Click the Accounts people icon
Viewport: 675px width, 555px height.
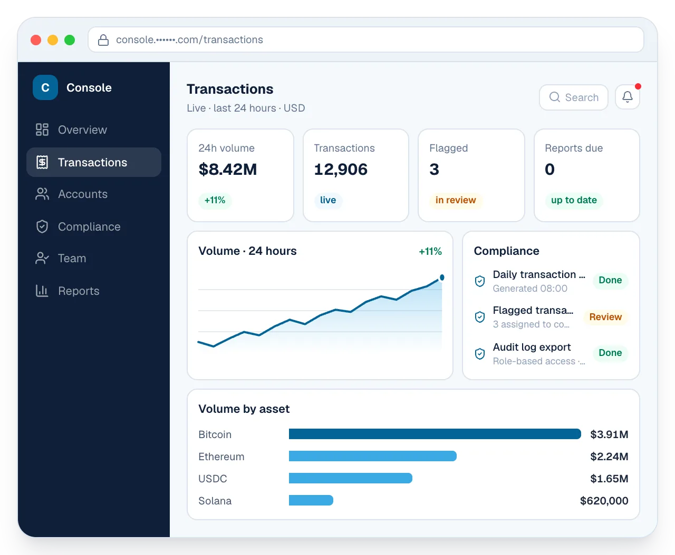(42, 194)
